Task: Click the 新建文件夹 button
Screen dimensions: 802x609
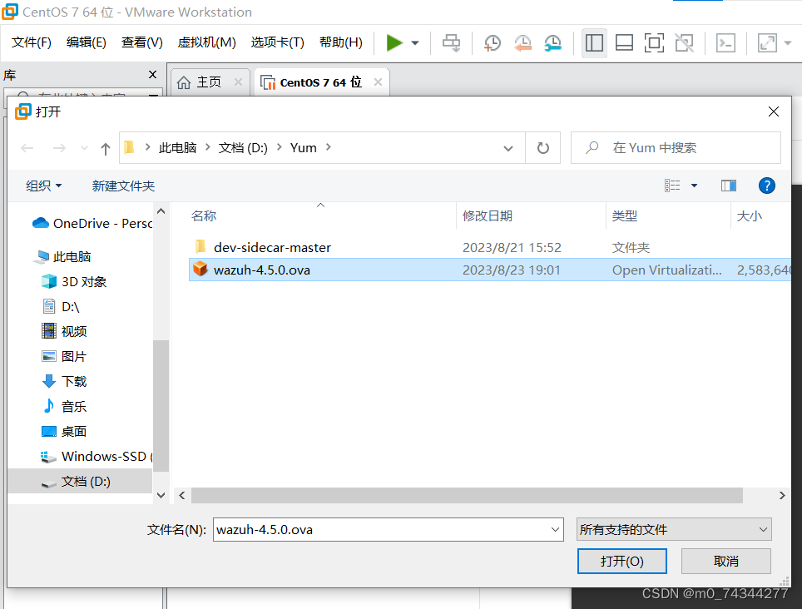Action: tap(123, 186)
